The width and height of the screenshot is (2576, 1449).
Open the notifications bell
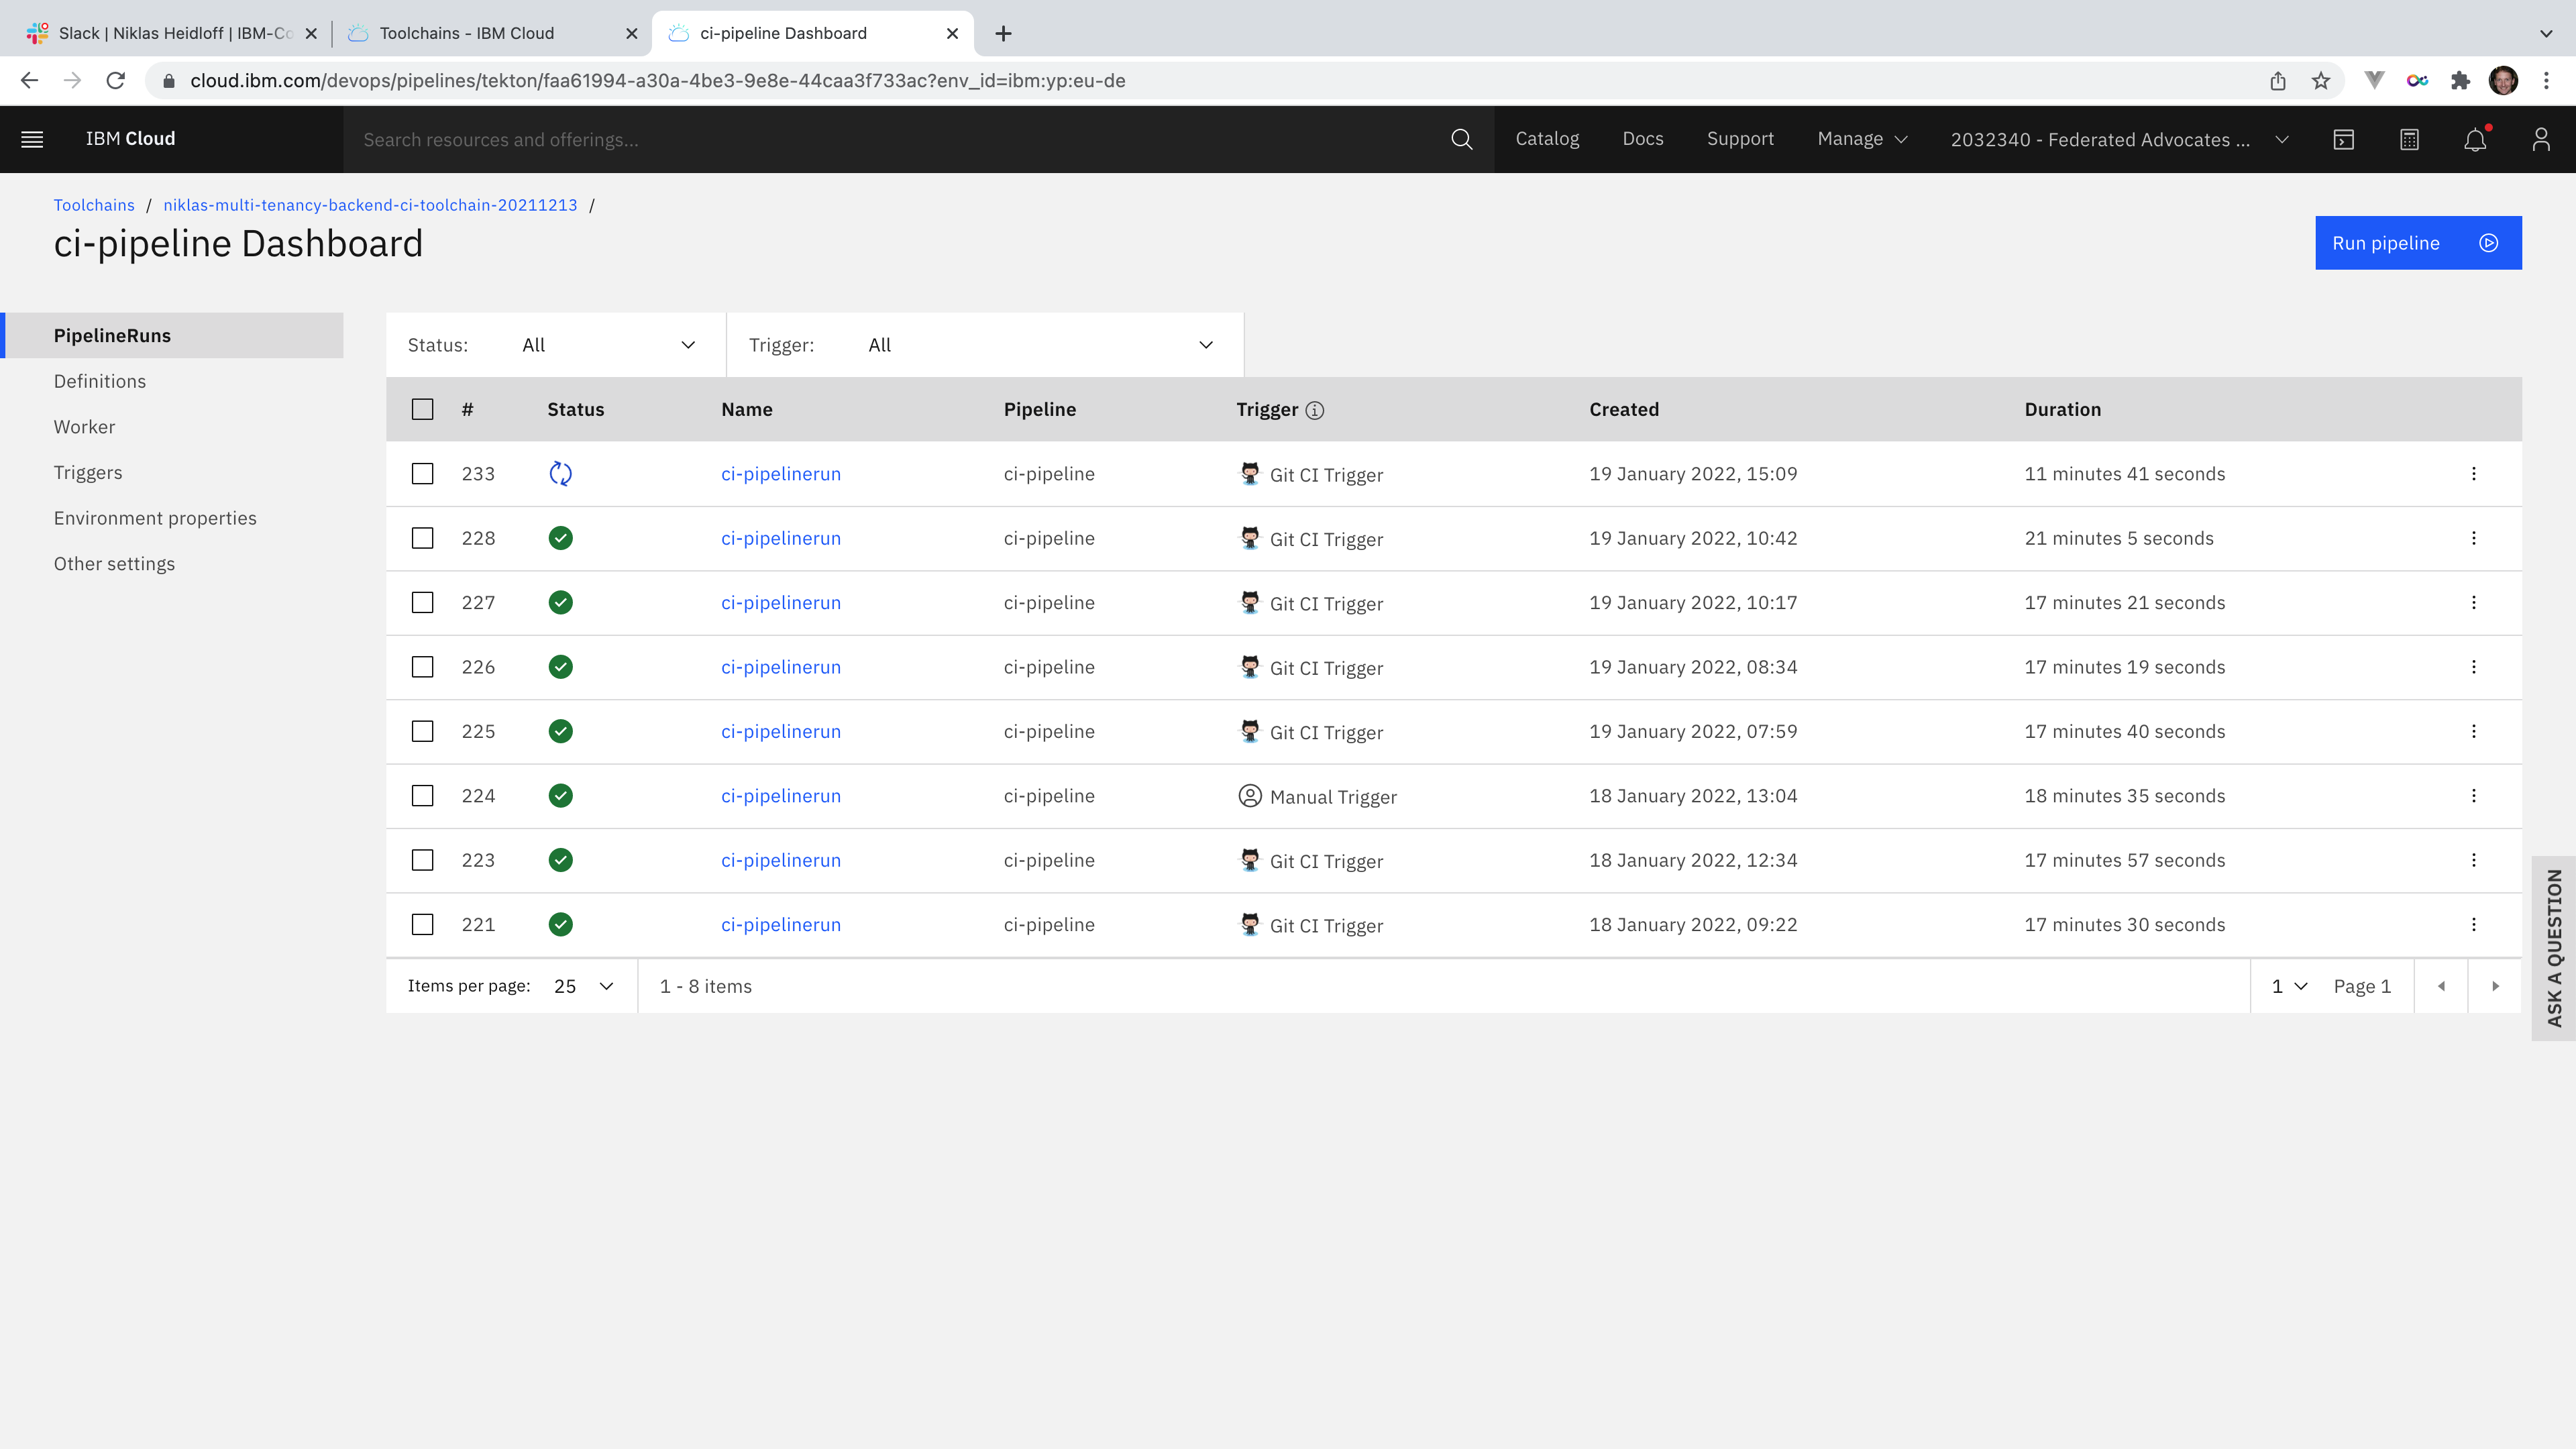[x=2474, y=139]
